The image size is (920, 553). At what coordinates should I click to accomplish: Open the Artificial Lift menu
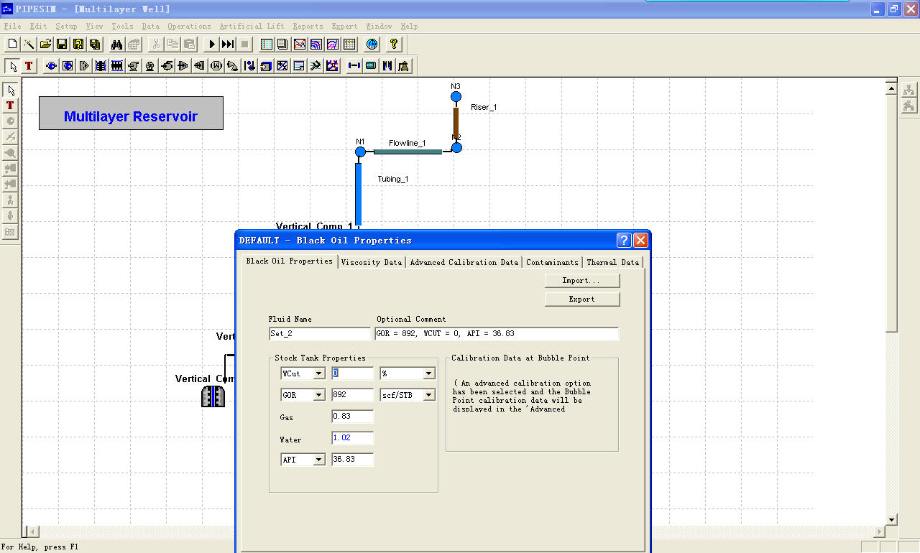[252, 26]
